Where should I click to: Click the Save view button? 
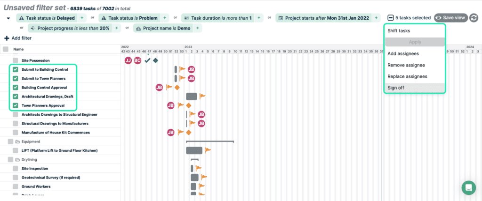point(450,18)
